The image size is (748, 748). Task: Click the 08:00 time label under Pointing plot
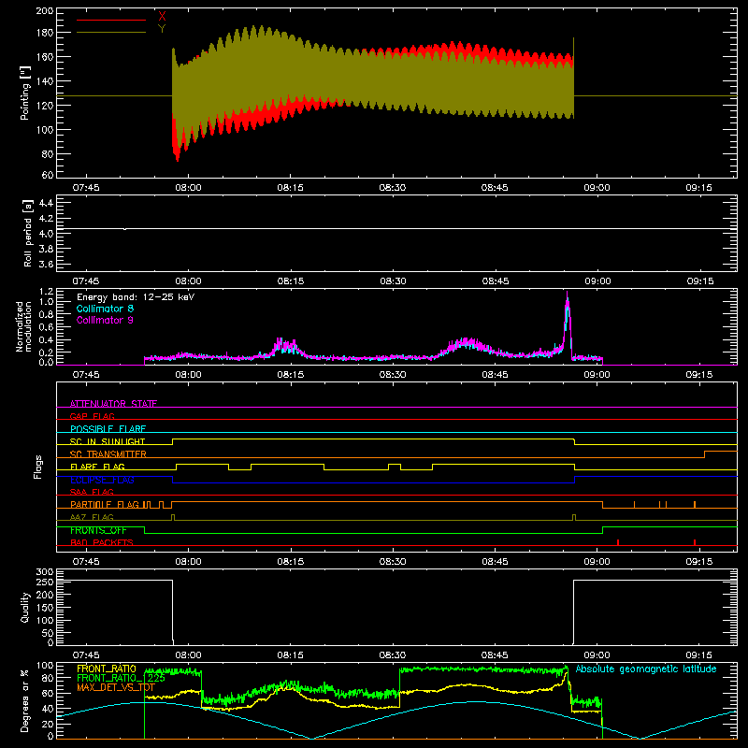click(188, 188)
